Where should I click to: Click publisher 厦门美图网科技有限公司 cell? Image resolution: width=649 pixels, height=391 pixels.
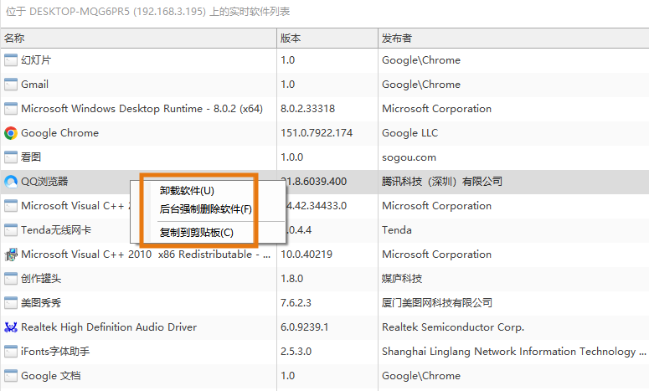(x=437, y=303)
